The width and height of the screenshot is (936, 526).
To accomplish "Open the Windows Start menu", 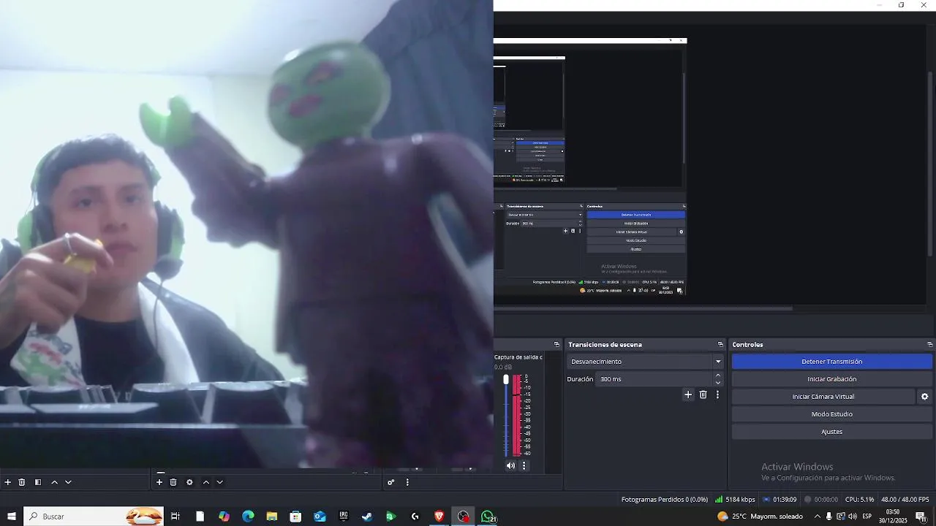I will point(11,517).
